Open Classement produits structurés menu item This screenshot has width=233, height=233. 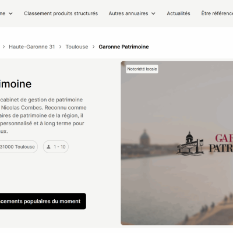point(61,13)
